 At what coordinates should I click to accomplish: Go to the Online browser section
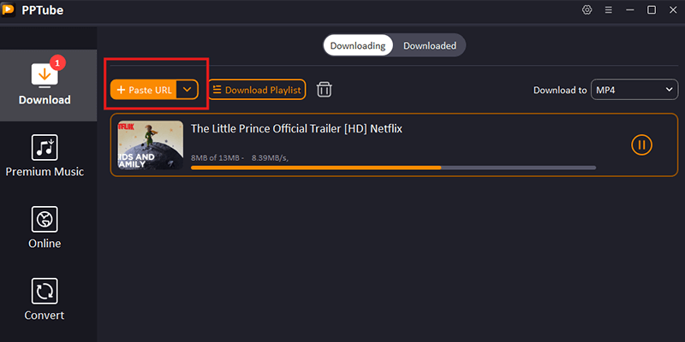tap(45, 227)
